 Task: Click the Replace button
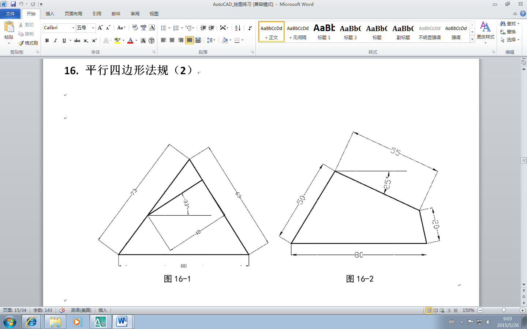(x=508, y=32)
